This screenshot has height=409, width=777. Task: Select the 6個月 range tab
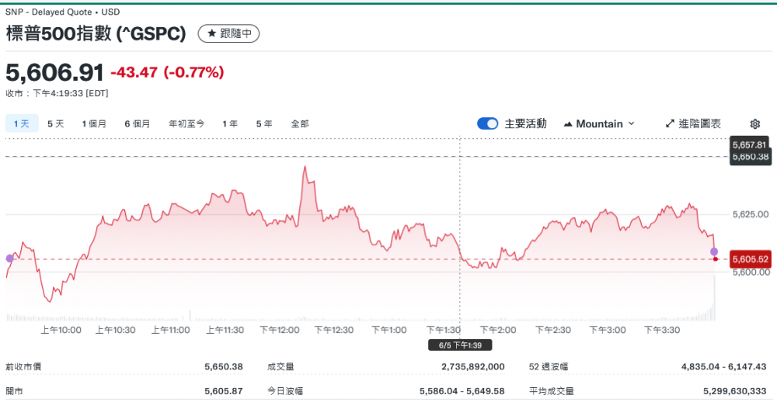[137, 123]
